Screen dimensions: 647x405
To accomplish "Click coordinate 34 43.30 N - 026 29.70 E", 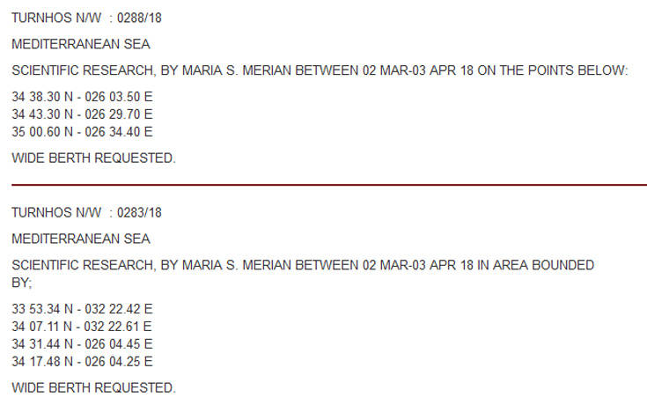I will coord(82,114).
